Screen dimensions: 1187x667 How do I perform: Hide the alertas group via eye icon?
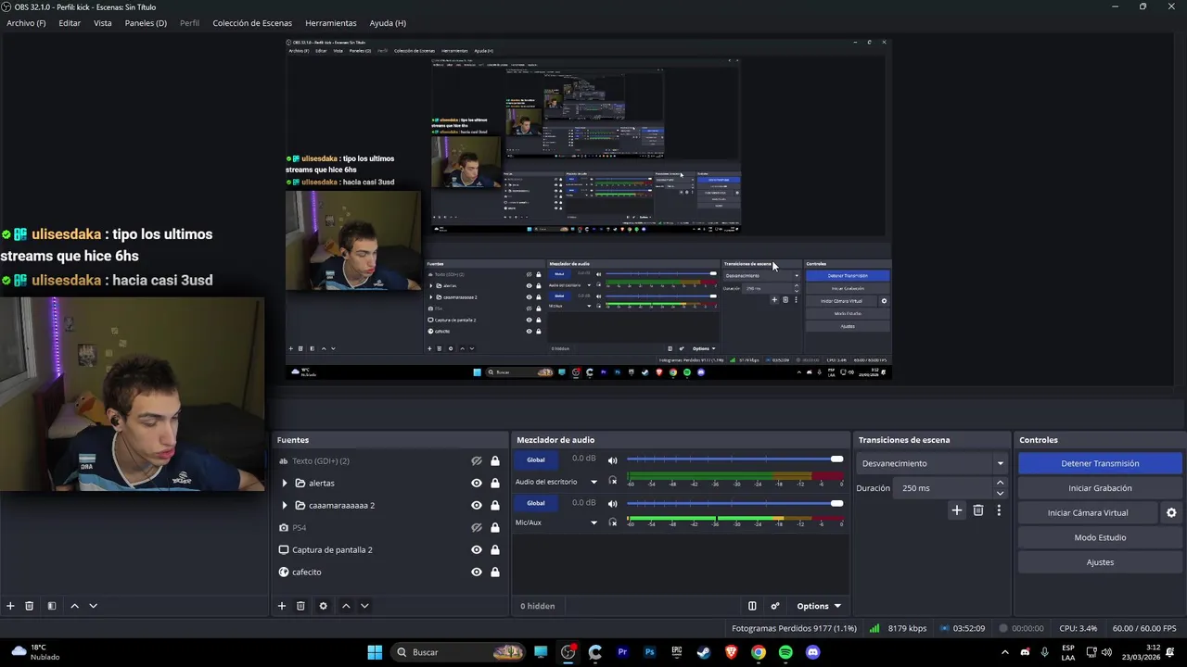[477, 483]
